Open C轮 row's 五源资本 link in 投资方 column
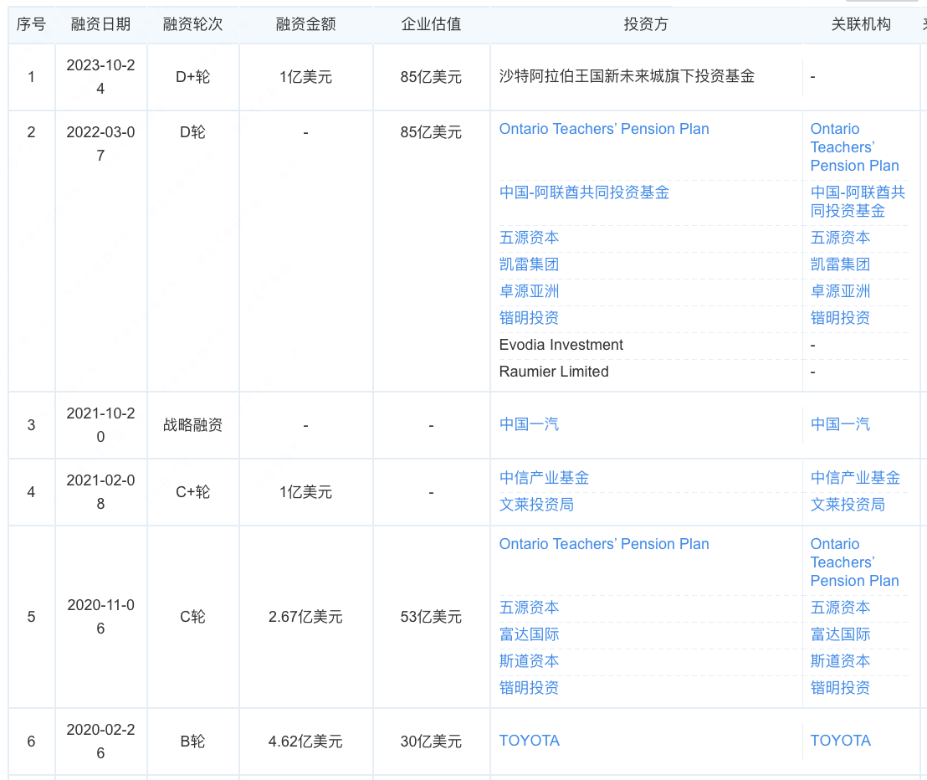The height and width of the screenshot is (780, 927). point(529,608)
